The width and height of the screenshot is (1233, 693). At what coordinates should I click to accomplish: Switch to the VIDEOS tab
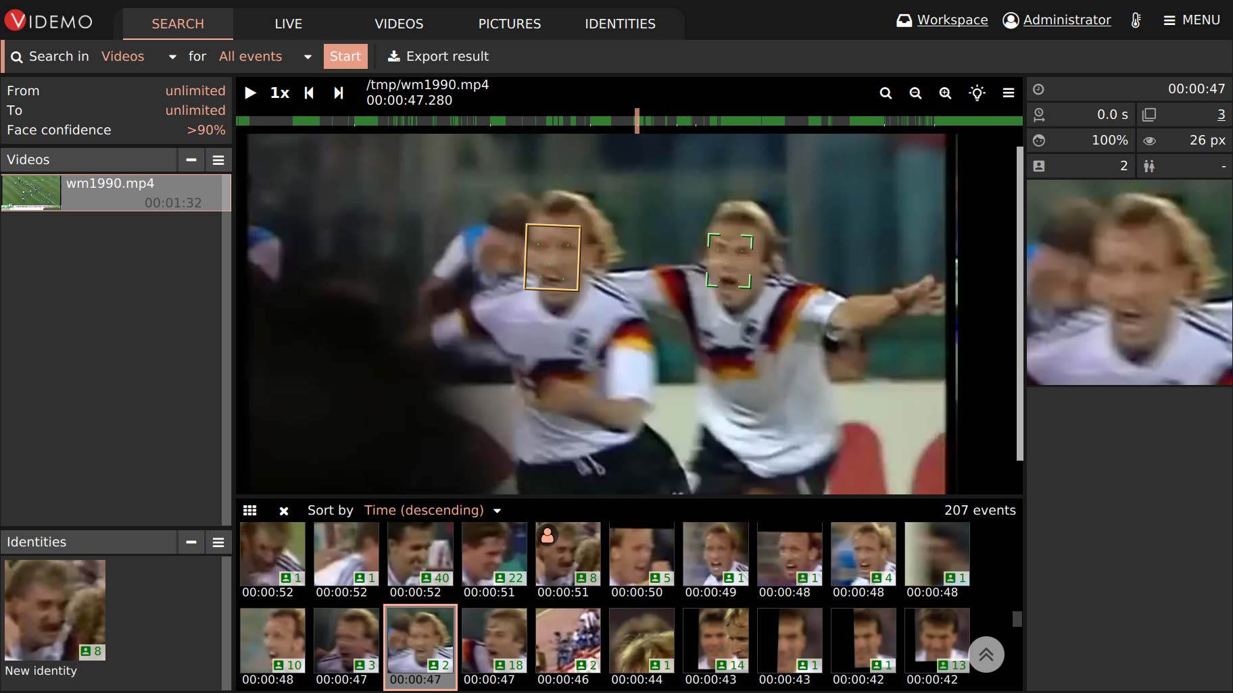399,24
